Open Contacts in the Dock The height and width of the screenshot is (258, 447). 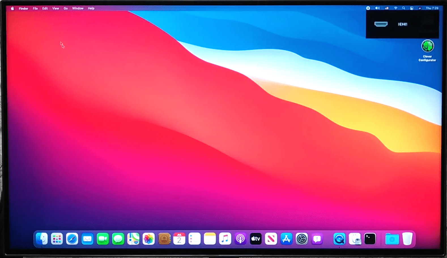pyautogui.click(x=164, y=239)
